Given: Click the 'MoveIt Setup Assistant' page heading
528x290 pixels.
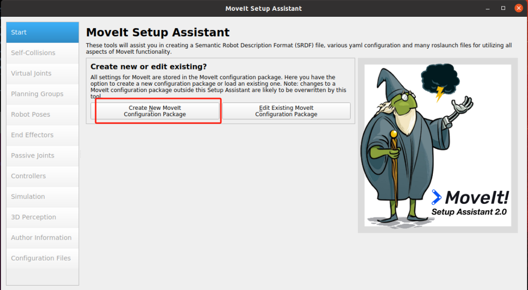Looking at the screenshot, I should click(x=158, y=32).
